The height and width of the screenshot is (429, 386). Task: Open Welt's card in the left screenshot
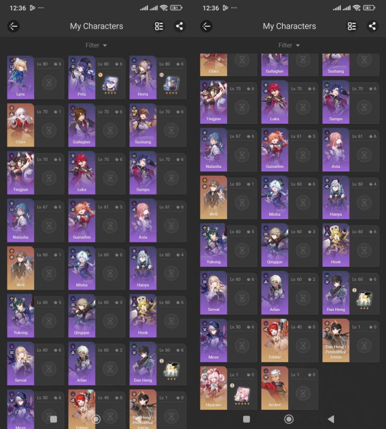[x=36, y=268]
